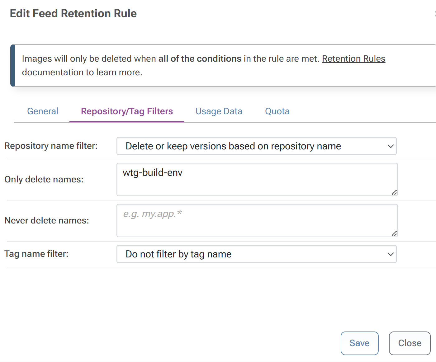Screen dimensions: 436x362
Task: Click the chevron arrow on Tag name filter
Action: click(391, 254)
